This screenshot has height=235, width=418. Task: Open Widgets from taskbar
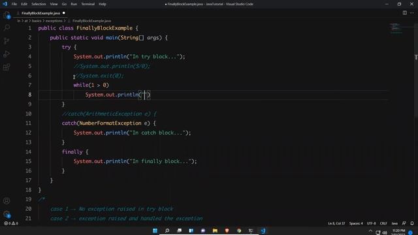coord(191,230)
